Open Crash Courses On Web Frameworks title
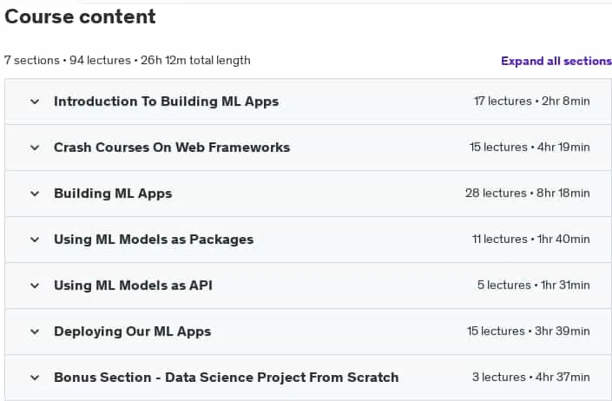 pos(172,148)
